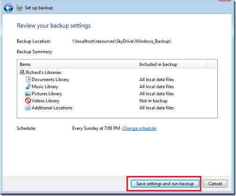Image resolution: width=236 pixels, height=196 pixels.
Task: Click Save settings and run backup
Action: coord(165,183)
